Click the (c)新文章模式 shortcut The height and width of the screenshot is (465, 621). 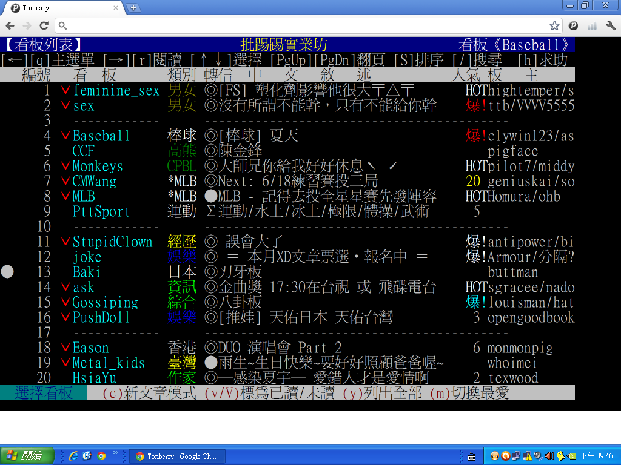[149, 393]
